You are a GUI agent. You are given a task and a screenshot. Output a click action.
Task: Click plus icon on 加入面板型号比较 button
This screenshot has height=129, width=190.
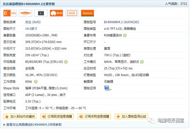pyautogui.click(x=118, y=117)
